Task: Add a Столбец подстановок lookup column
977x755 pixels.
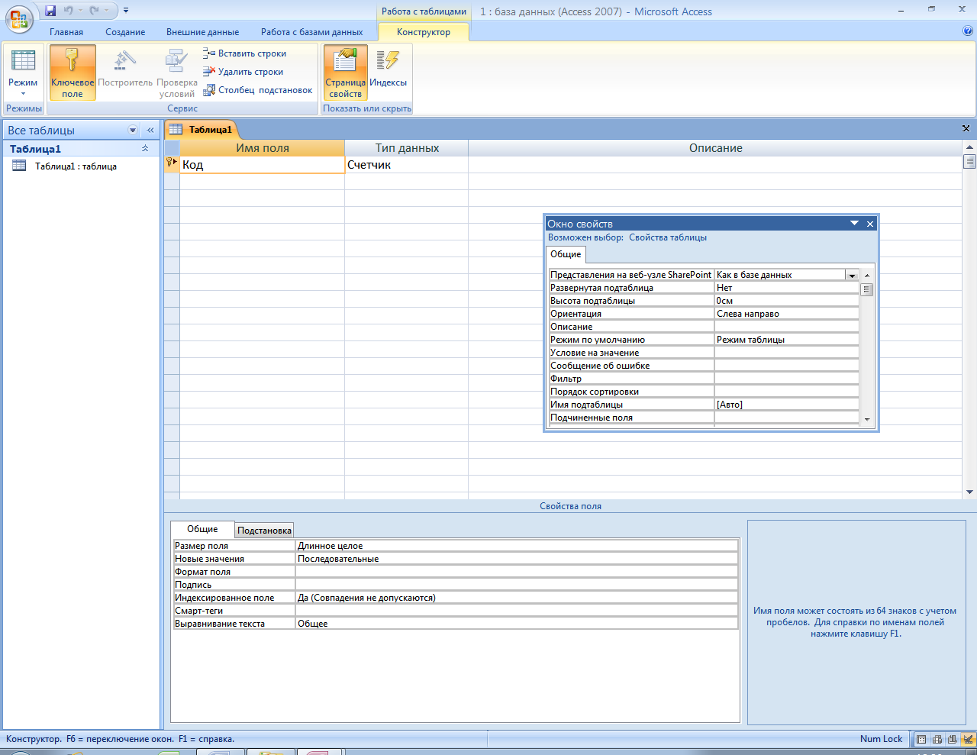Action: (x=258, y=90)
